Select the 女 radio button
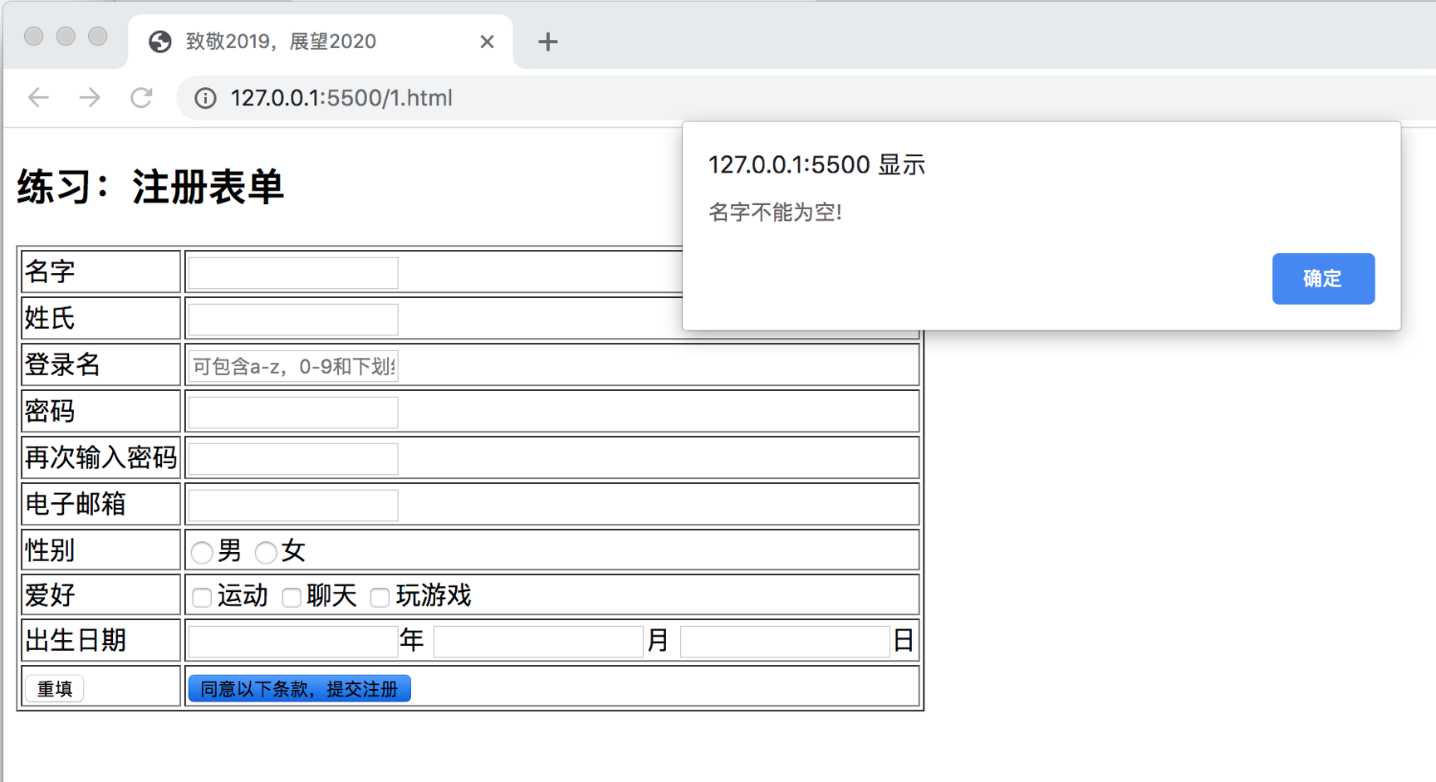The image size is (1436, 782). pyautogui.click(x=266, y=552)
